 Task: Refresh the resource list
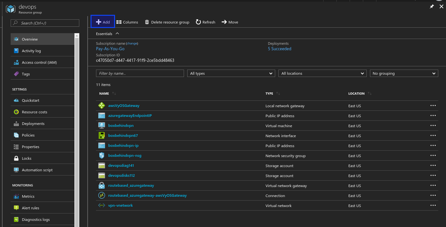[206, 22]
